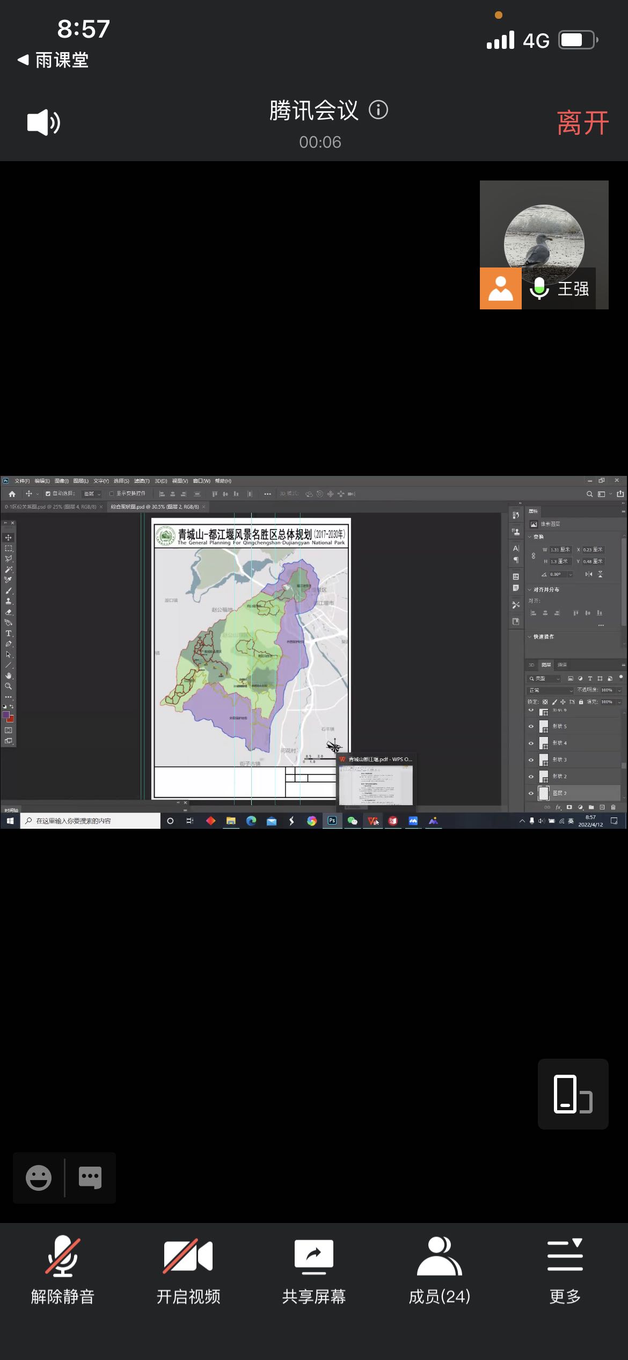Collapse the 对齐并分布 section

point(530,590)
